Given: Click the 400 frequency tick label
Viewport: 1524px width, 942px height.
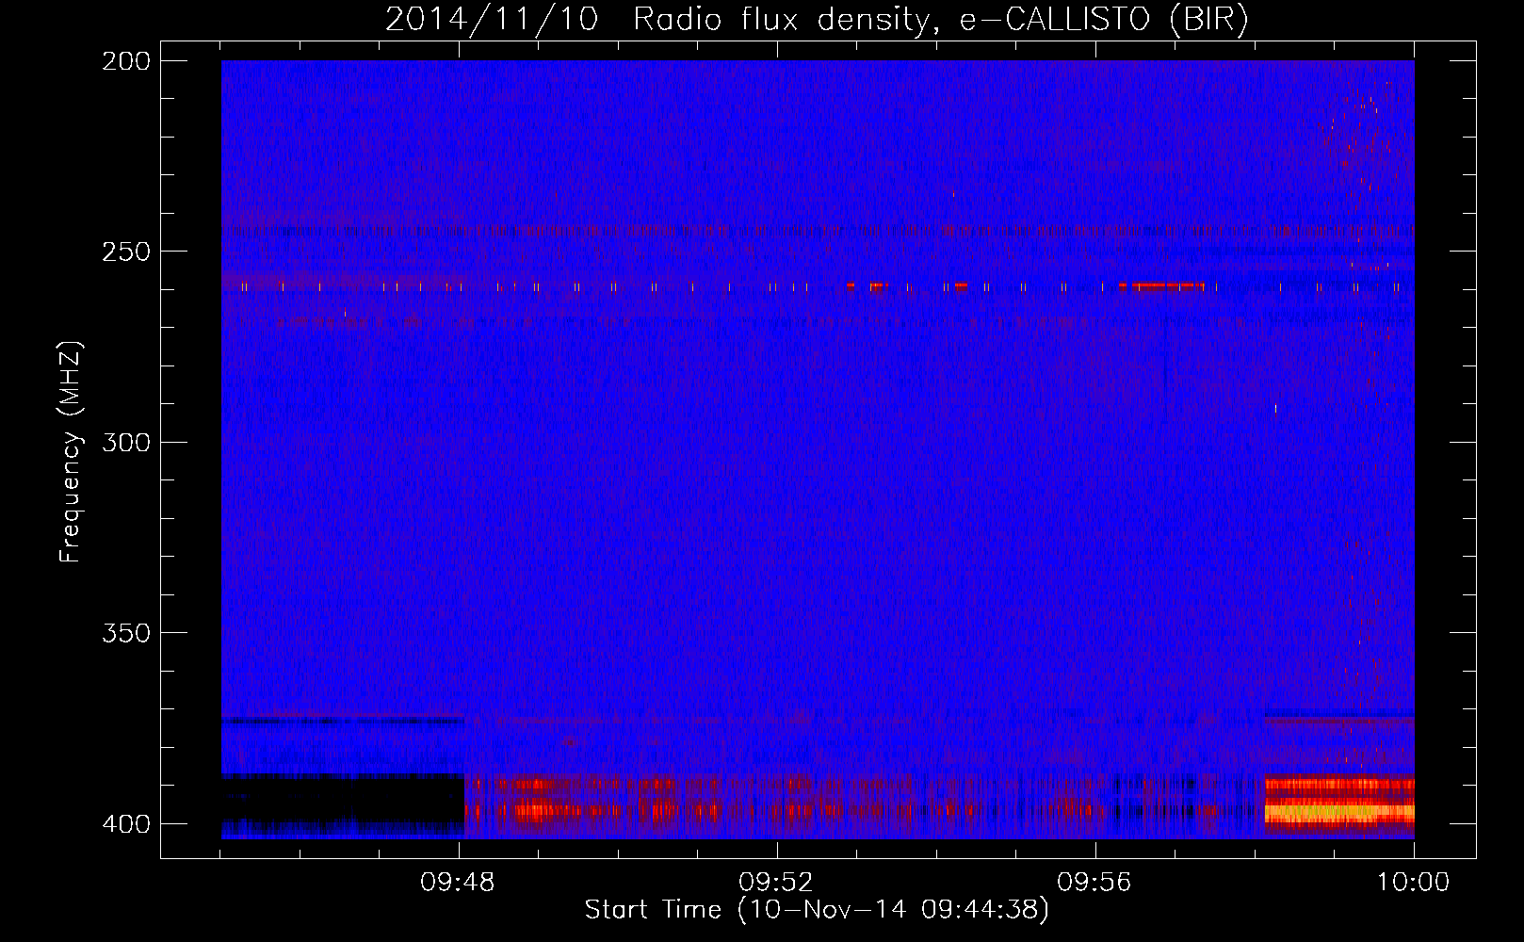Looking at the screenshot, I should point(125,823).
